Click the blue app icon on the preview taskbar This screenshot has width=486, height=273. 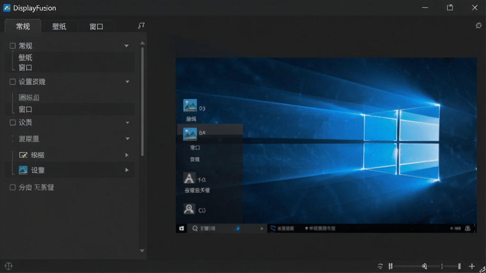[273, 228]
